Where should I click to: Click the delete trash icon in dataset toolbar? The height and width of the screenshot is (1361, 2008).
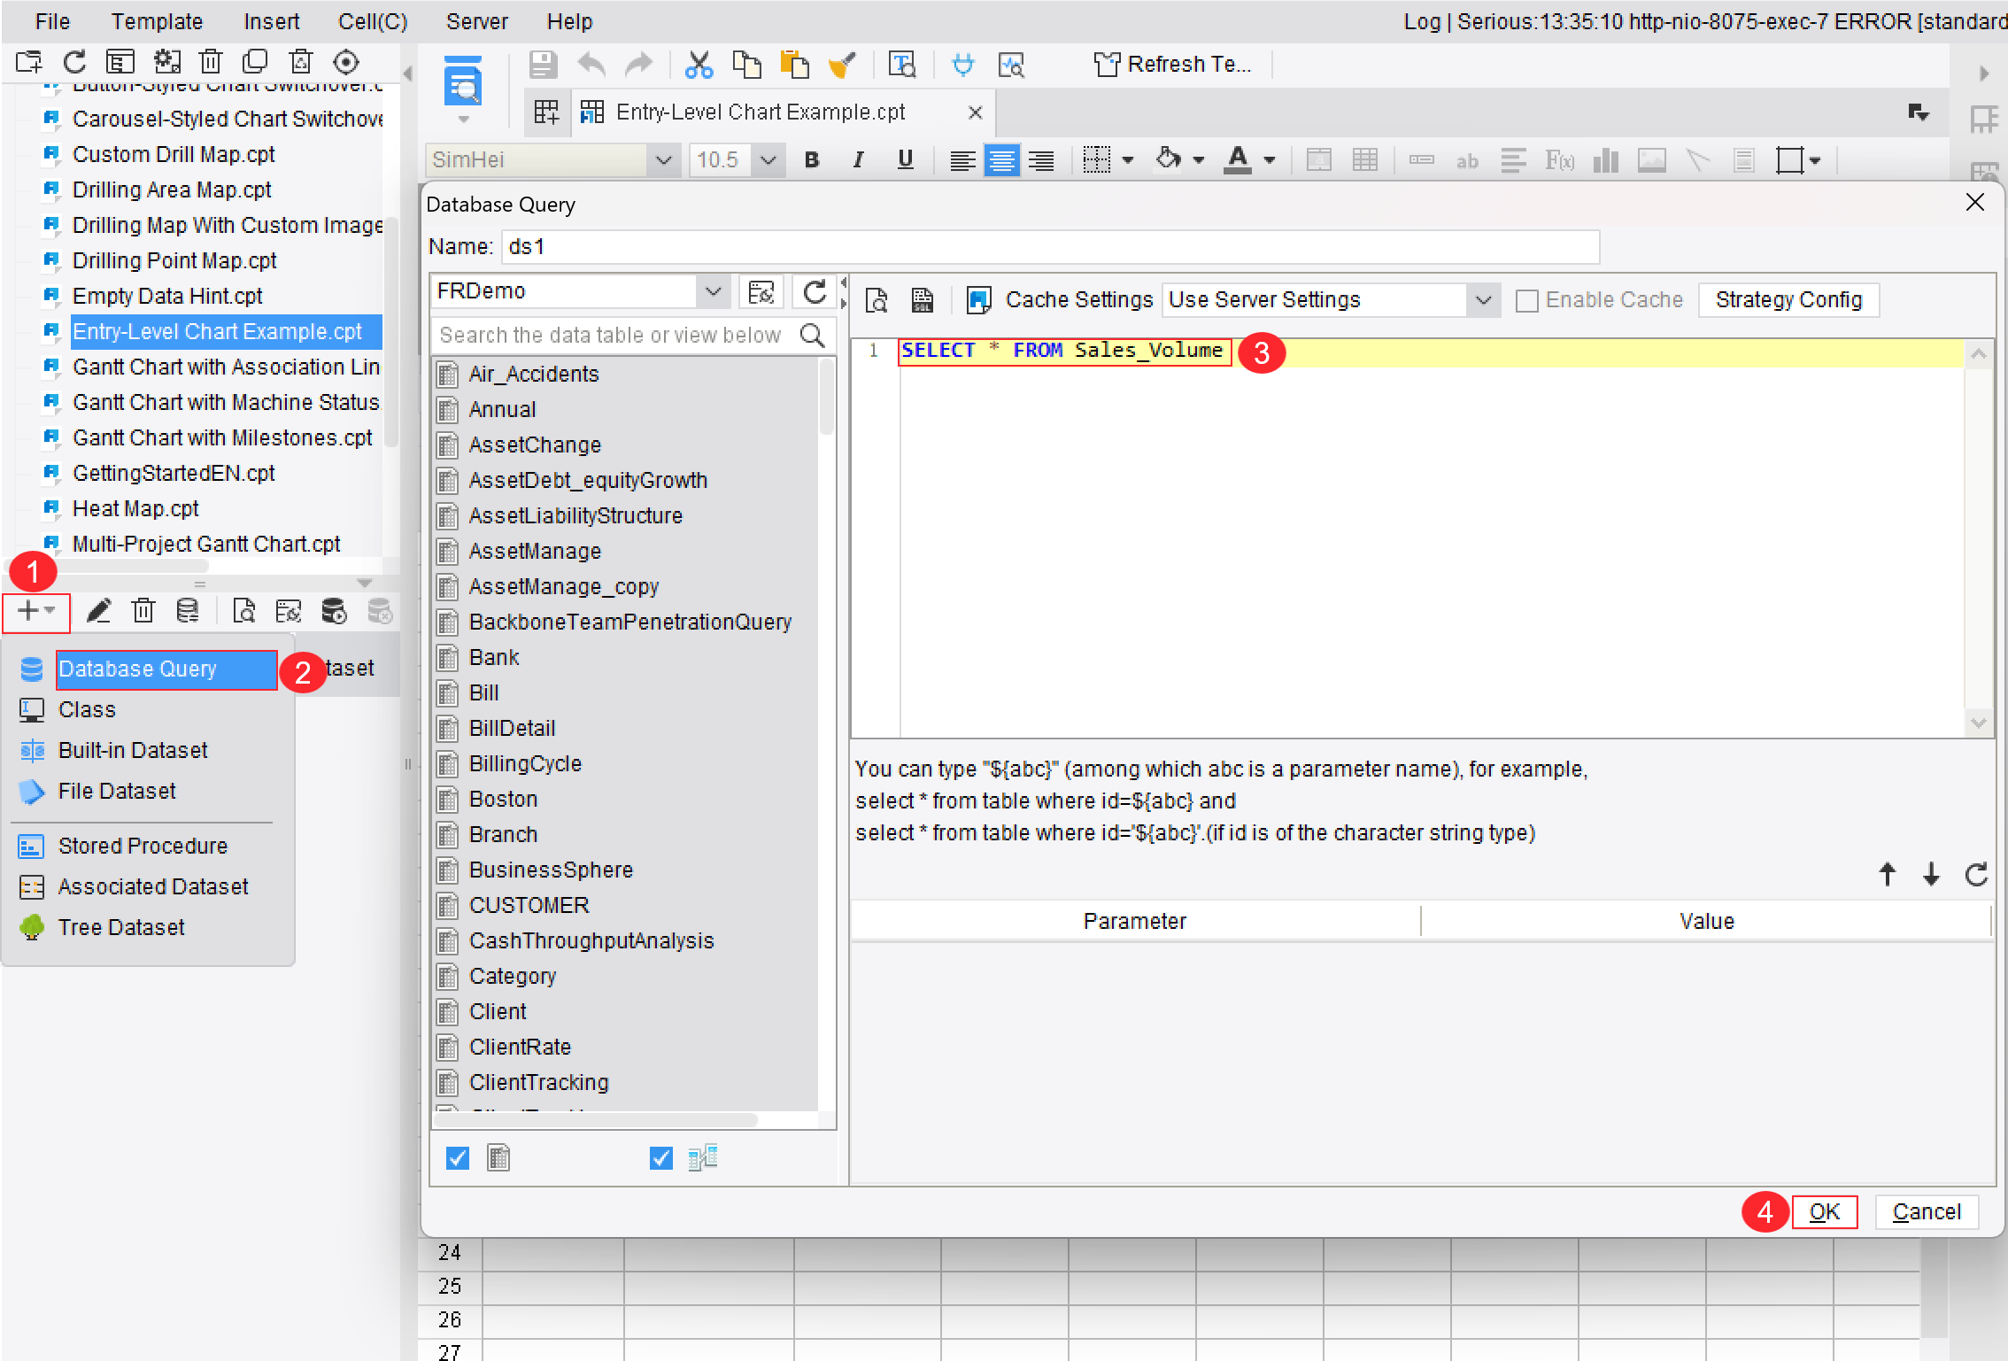point(143,611)
